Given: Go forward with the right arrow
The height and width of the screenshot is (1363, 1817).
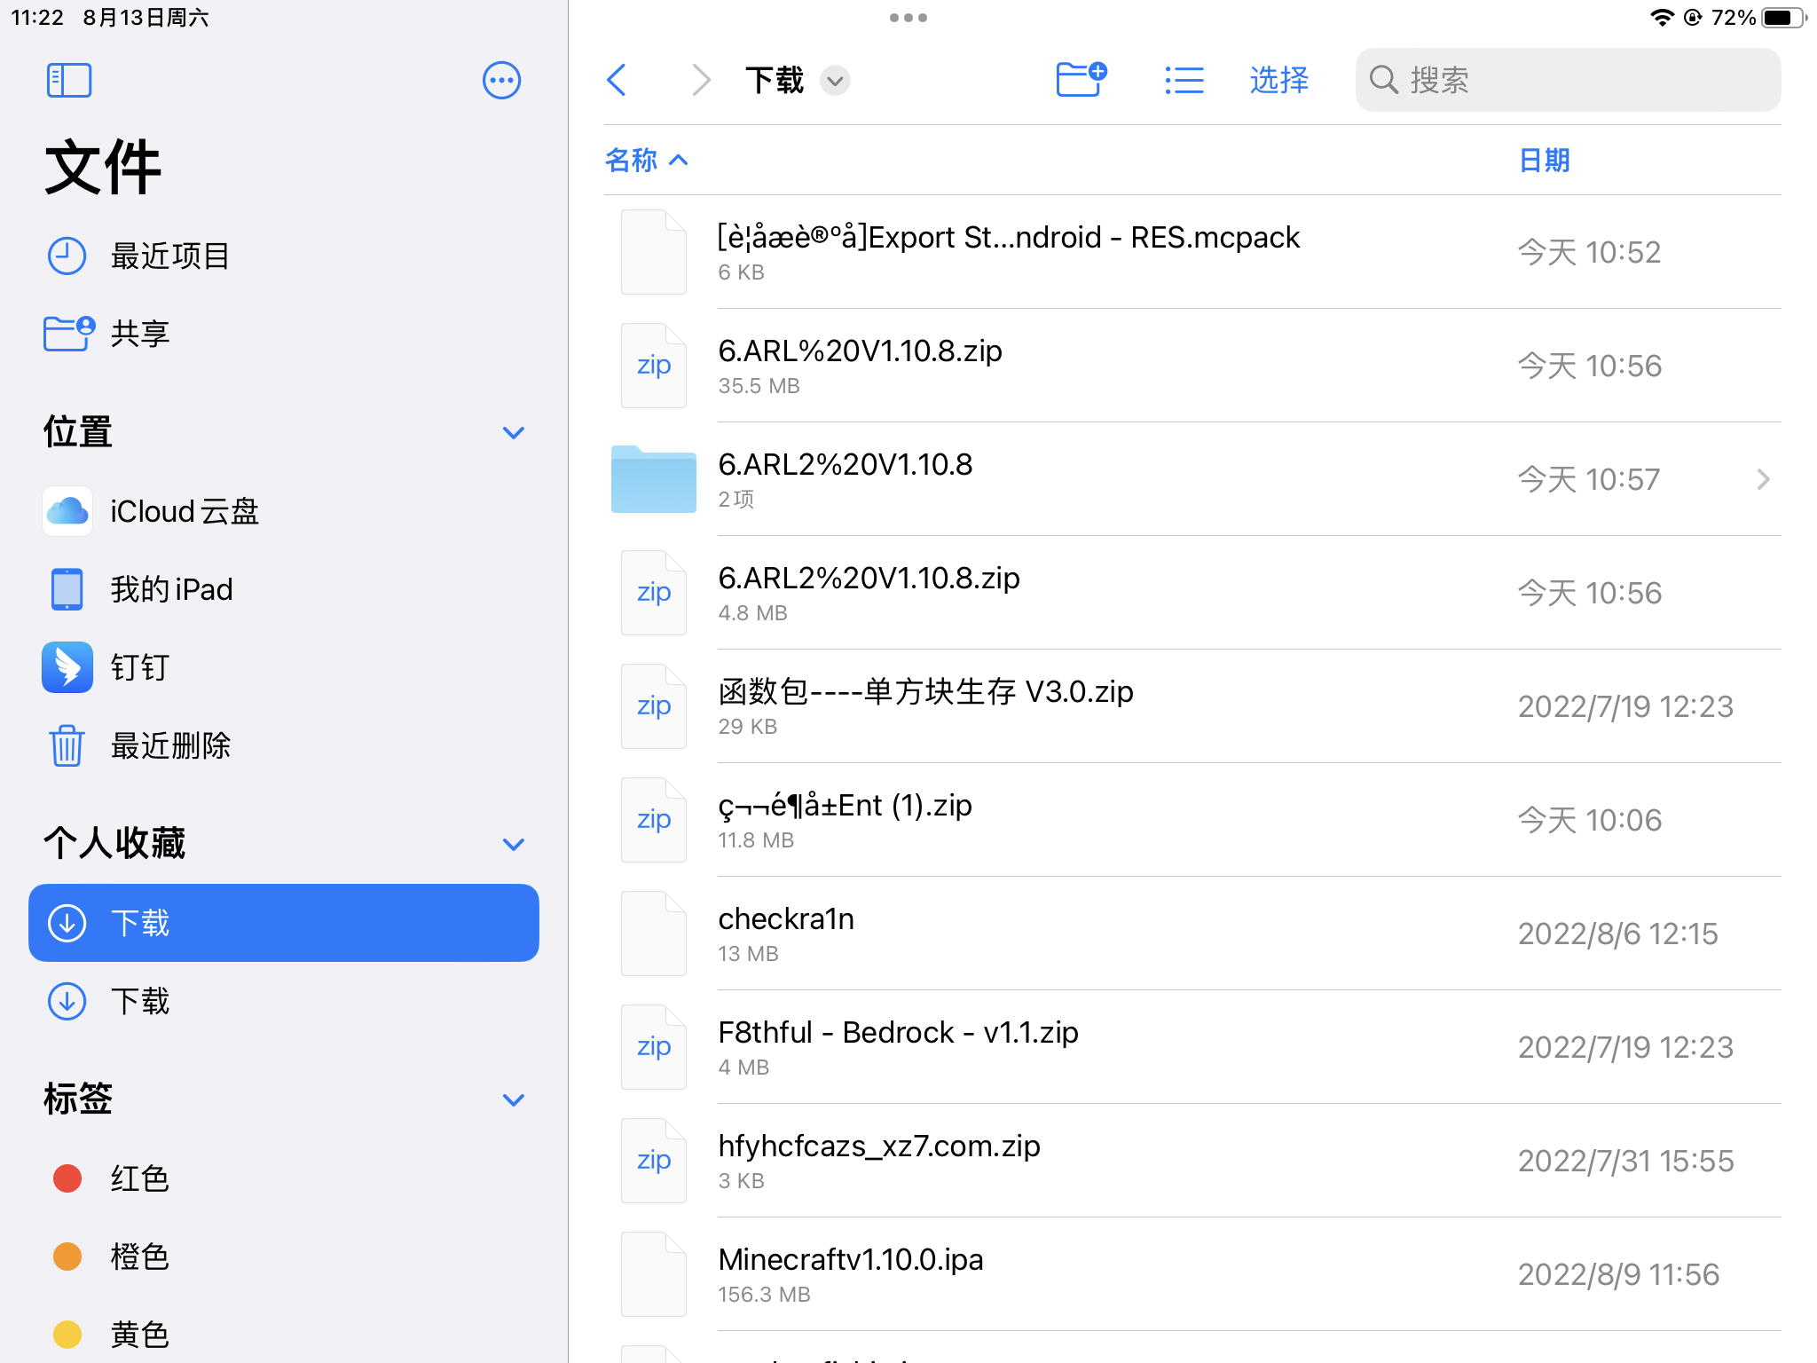Looking at the screenshot, I should coord(701,80).
